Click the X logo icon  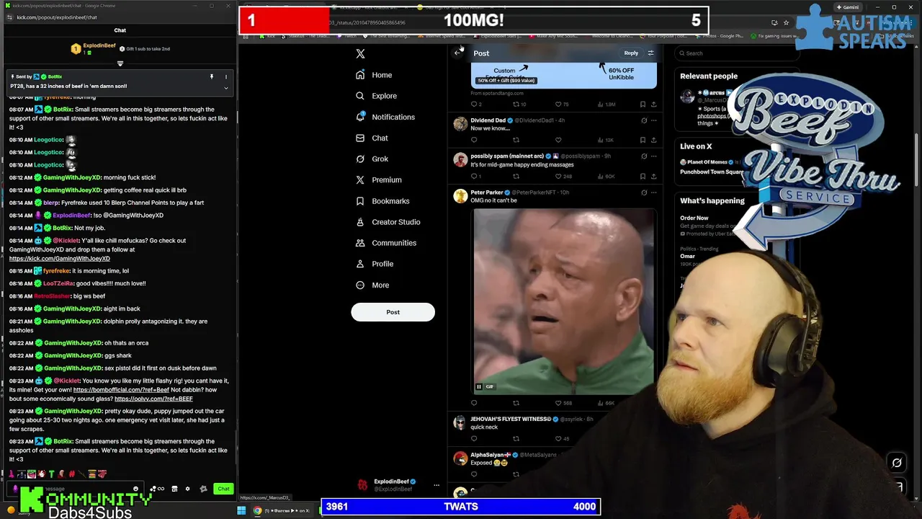(360, 53)
